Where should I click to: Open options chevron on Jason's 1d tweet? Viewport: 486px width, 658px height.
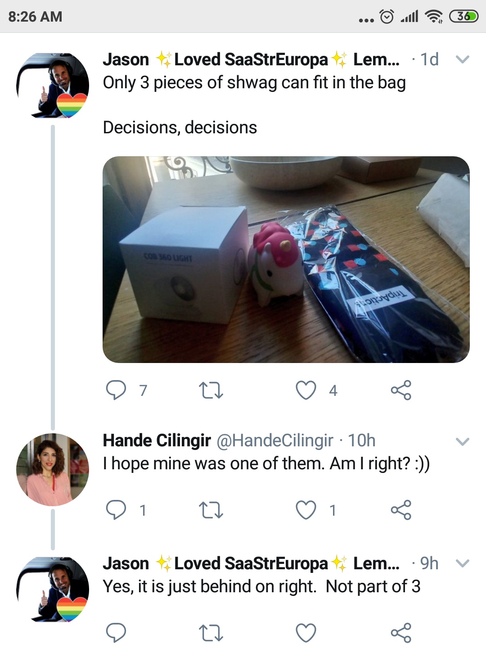pyautogui.click(x=463, y=59)
